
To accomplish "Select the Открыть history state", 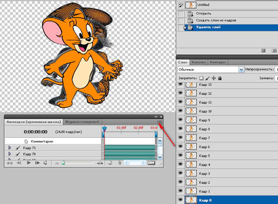I will tap(203, 13).
